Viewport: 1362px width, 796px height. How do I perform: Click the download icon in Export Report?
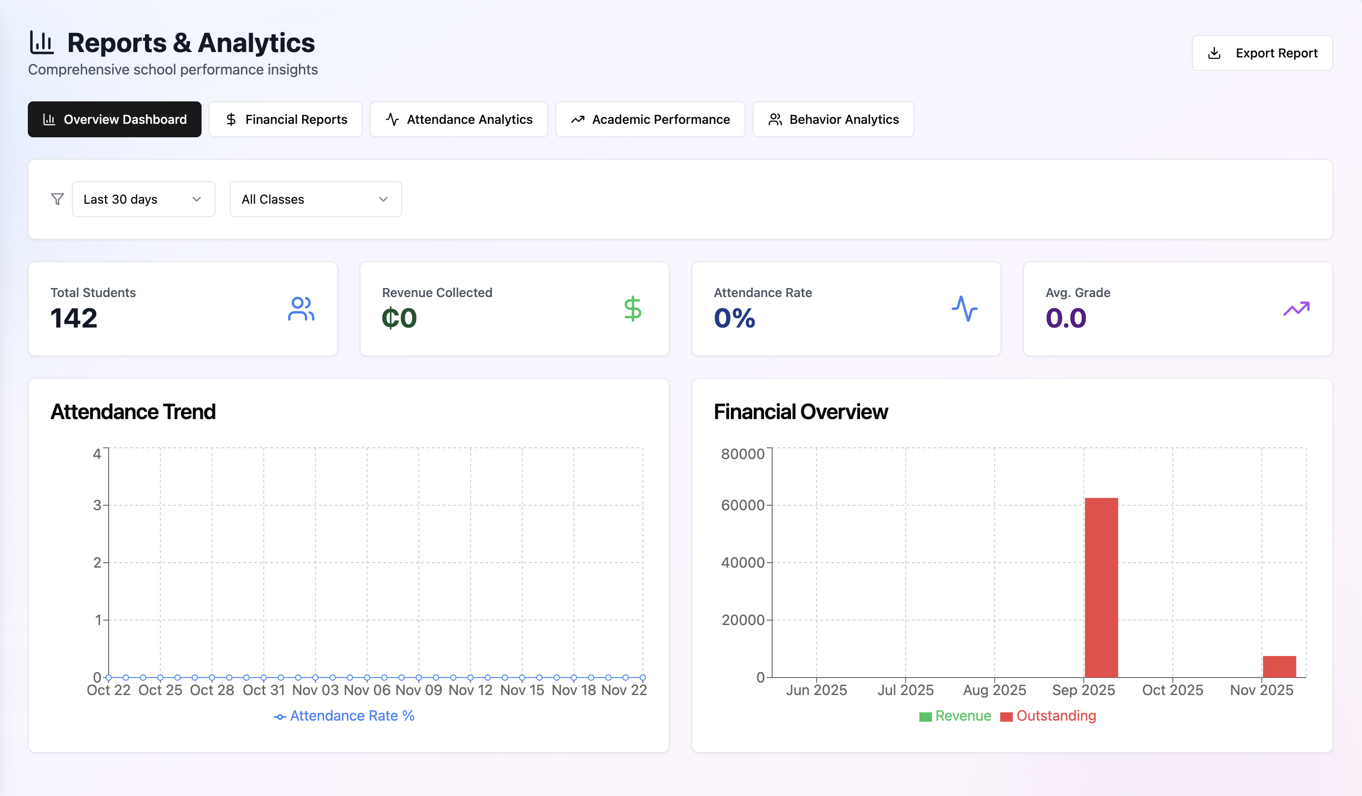tap(1214, 53)
